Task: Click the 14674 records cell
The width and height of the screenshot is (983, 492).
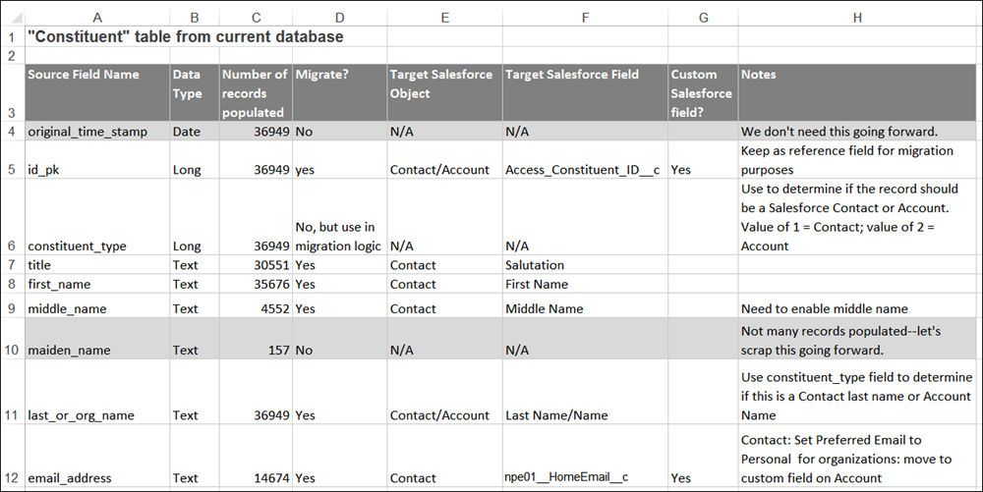Action: (x=256, y=456)
